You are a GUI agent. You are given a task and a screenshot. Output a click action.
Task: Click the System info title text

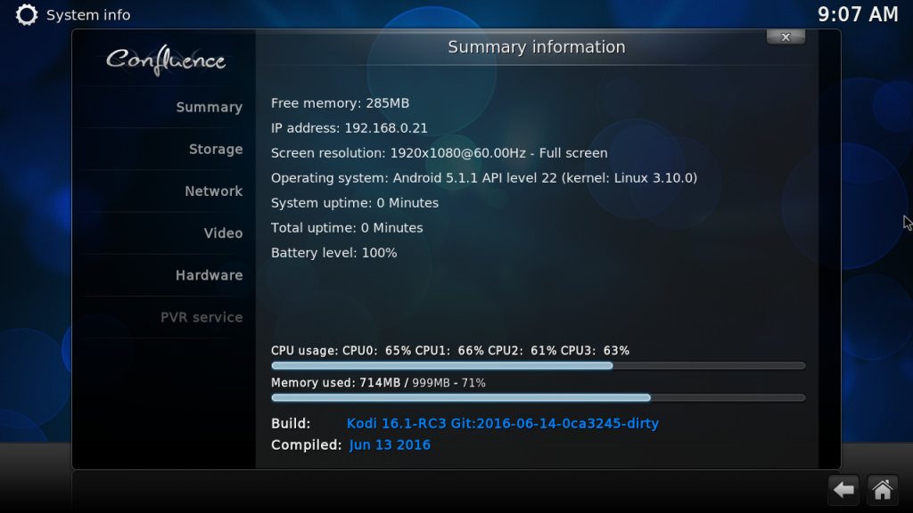point(88,15)
